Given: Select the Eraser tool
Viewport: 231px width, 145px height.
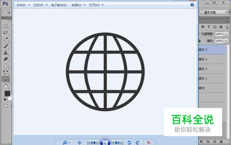Looking at the screenshot, I should click(6, 59).
